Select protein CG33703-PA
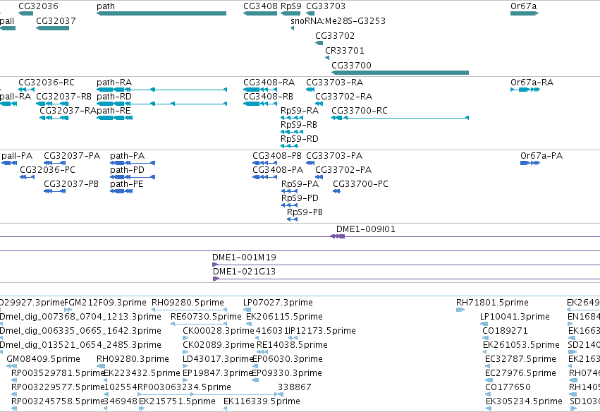Viewport: 600px width, 412px height. click(x=310, y=163)
